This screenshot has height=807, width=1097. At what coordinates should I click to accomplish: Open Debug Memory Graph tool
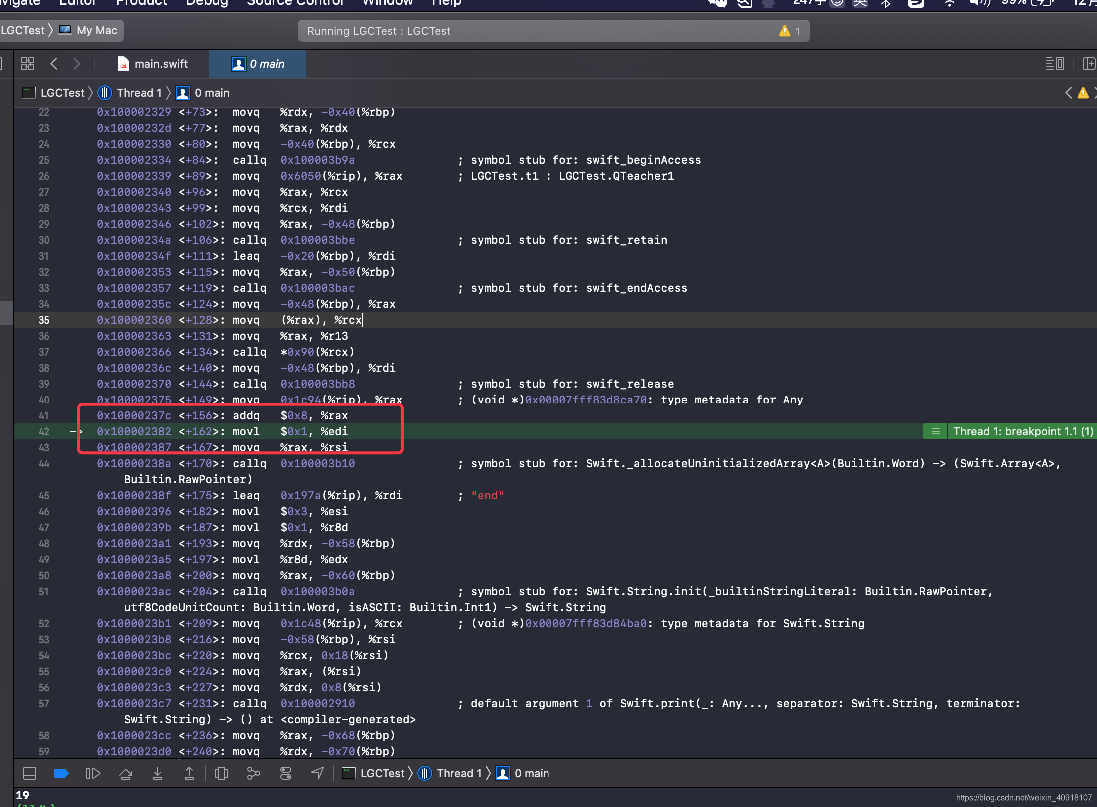tap(253, 773)
